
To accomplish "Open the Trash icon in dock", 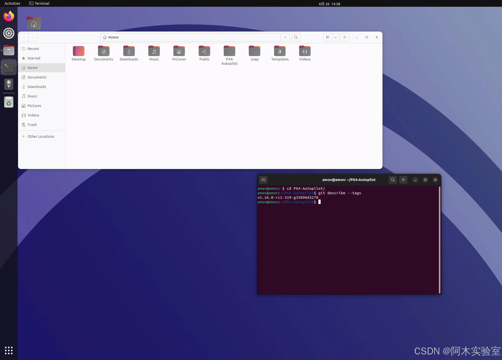I will click(x=9, y=102).
